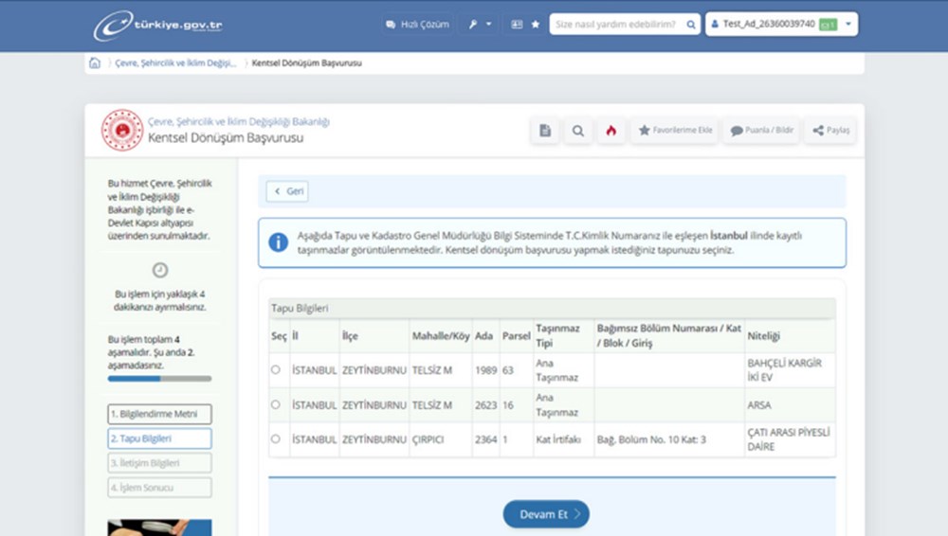This screenshot has width=948, height=536.
Task: Select the ARSA property radio button
Action: tap(276, 404)
